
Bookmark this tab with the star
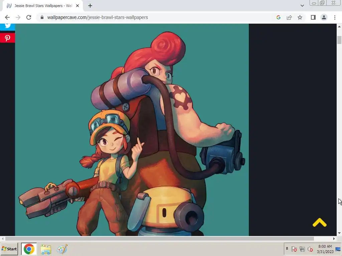[x=300, y=17]
